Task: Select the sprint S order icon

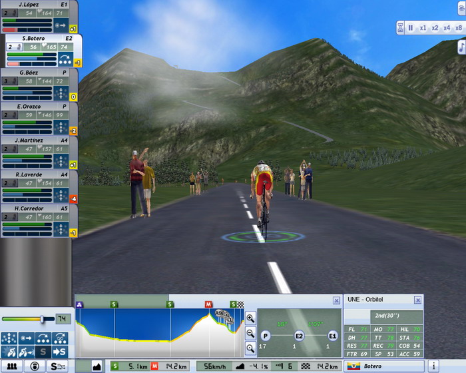Action: (43, 352)
